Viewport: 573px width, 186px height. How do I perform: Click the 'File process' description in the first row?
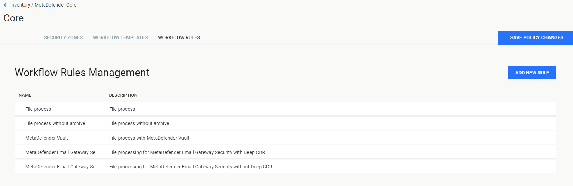[x=122, y=109]
